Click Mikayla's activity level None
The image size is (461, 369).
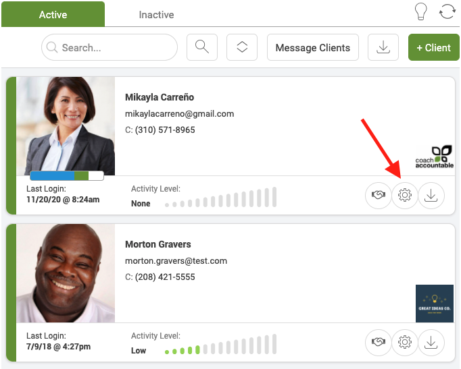(141, 204)
